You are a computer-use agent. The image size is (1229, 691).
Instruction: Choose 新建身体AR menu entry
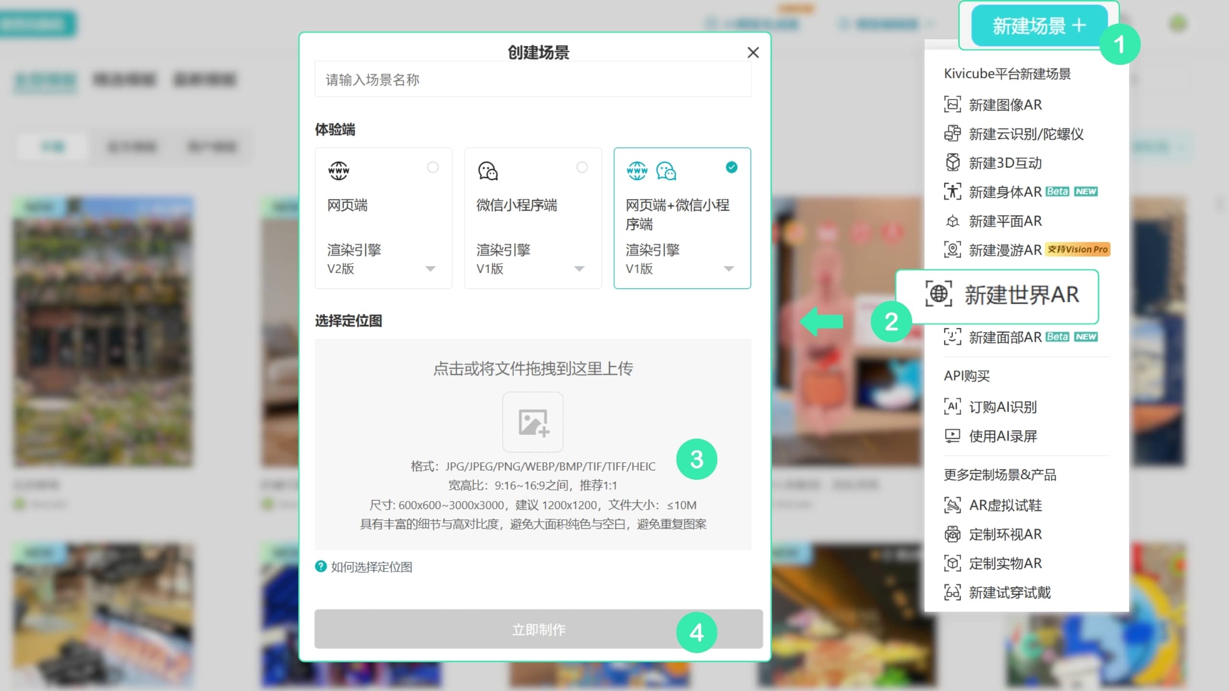point(1005,192)
